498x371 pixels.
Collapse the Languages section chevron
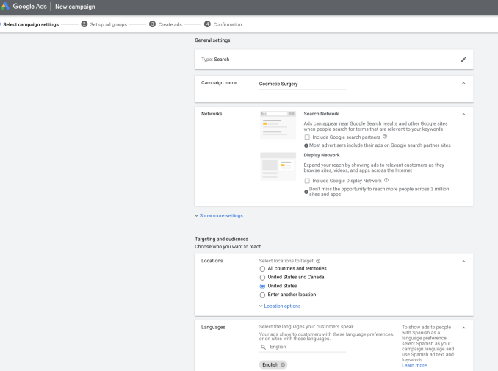[463, 328]
